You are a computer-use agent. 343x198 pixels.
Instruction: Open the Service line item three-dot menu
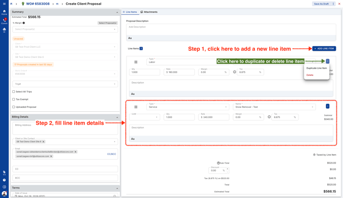pos(328,106)
